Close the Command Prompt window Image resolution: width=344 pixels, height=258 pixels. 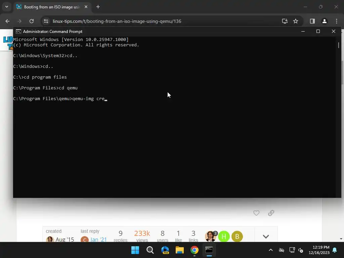(334, 31)
